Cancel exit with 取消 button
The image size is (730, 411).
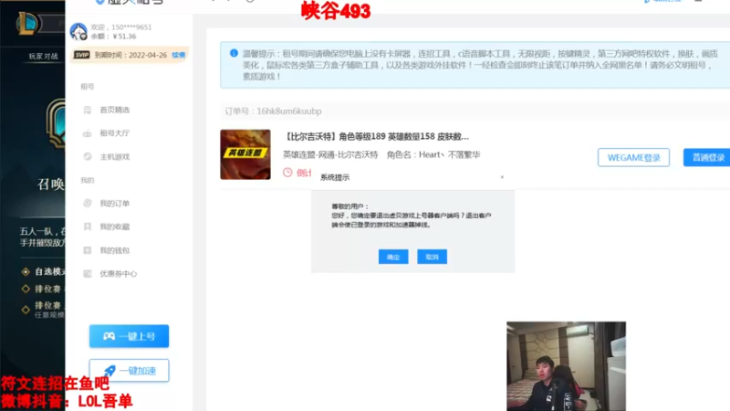click(x=432, y=257)
